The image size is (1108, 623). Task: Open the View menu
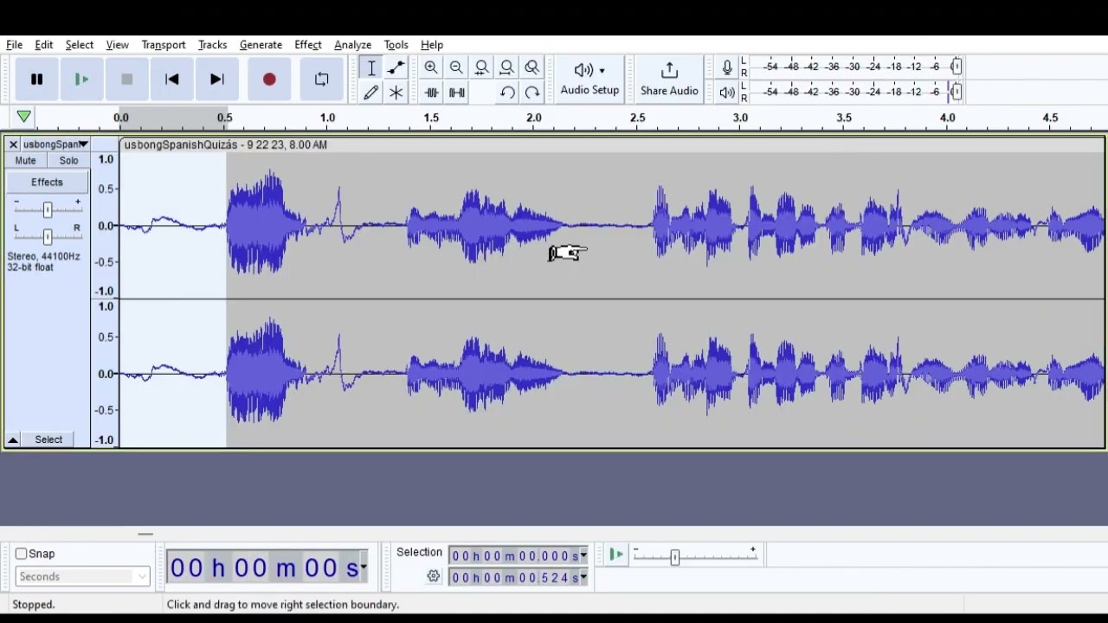click(117, 45)
